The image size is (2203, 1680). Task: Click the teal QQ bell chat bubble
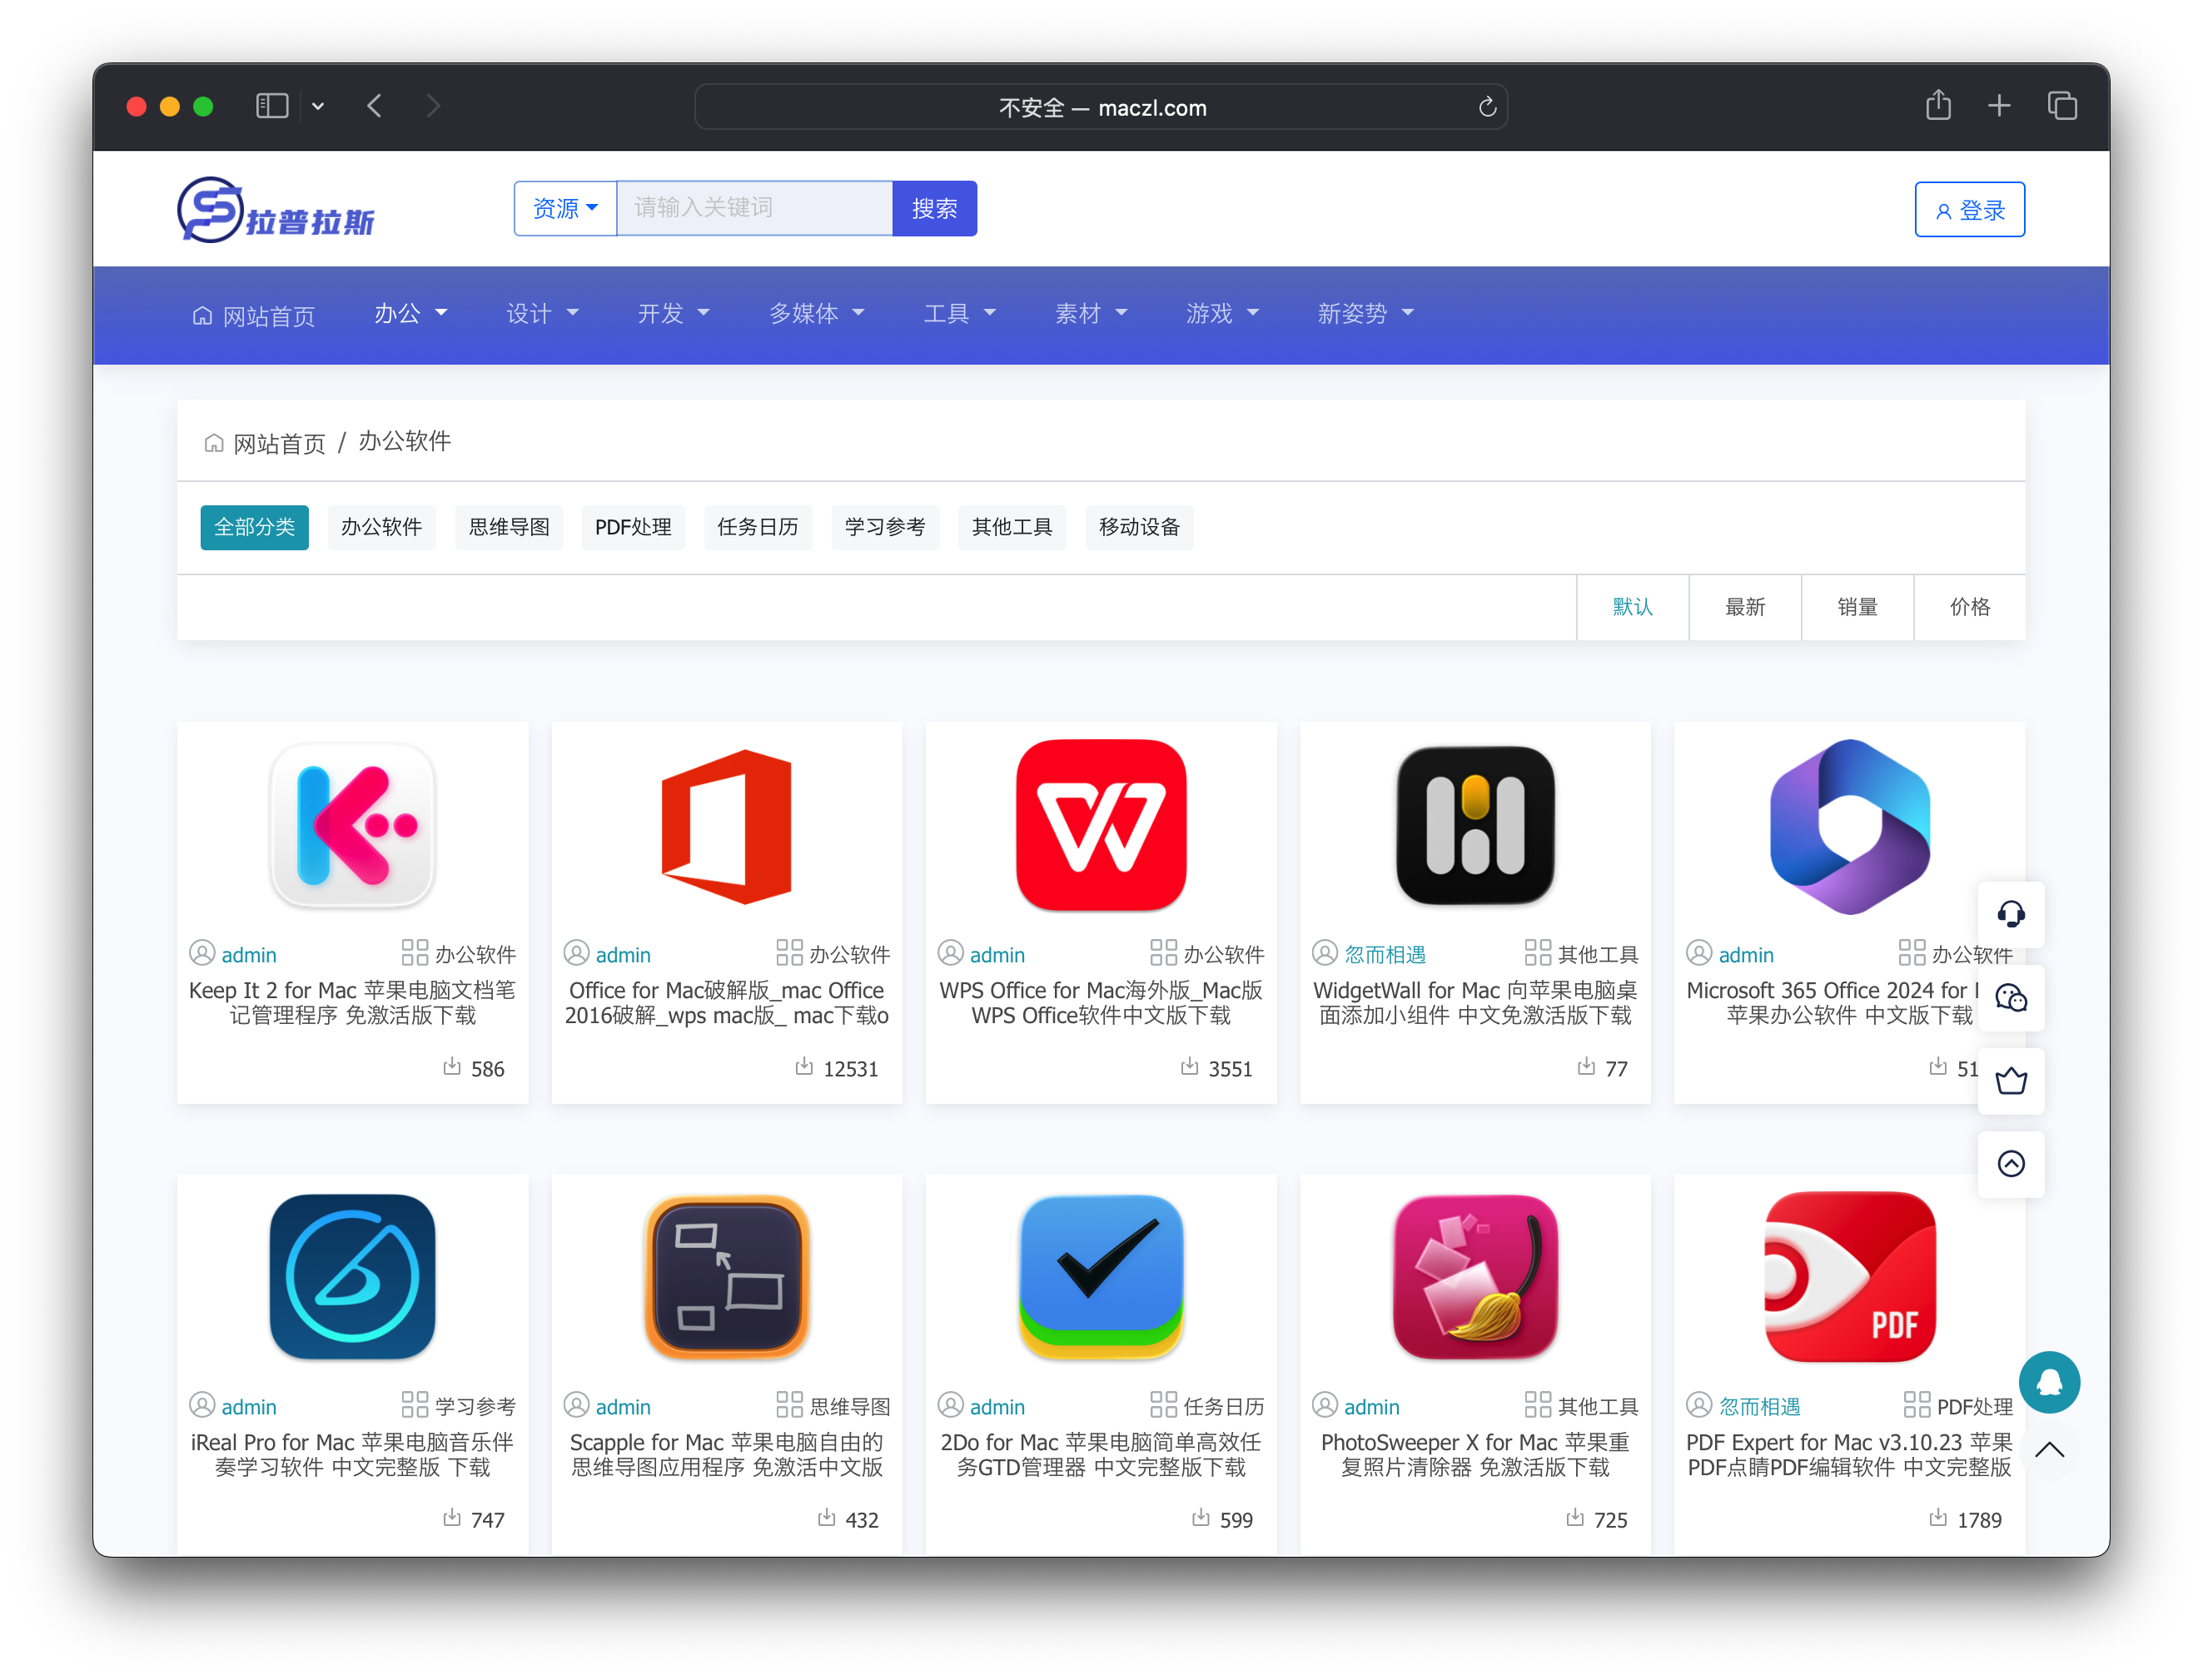2049,1382
